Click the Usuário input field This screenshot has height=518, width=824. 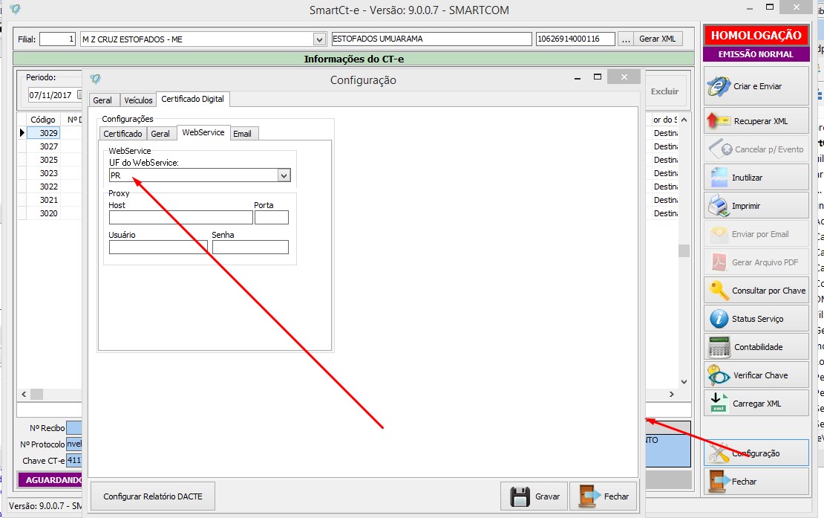pos(158,247)
